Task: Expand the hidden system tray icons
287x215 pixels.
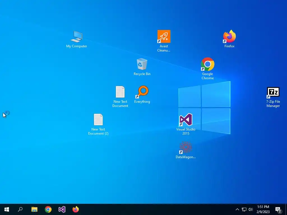Action: pyautogui.click(x=237, y=209)
